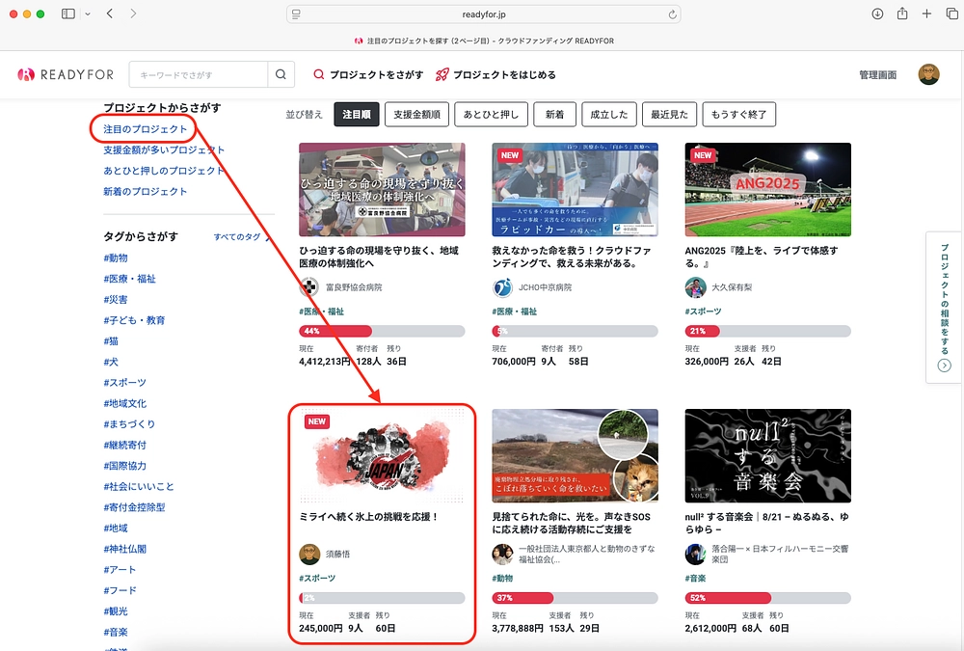Open プロジェクトをはじめる menu
The width and height of the screenshot is (964, 651).
pyautogui.click(x=495, y=75)
